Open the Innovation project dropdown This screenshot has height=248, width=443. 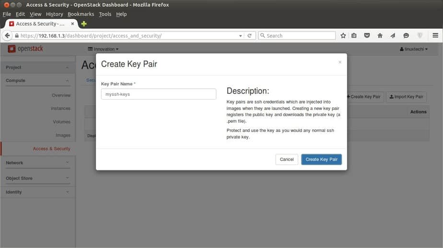(103, 49)
